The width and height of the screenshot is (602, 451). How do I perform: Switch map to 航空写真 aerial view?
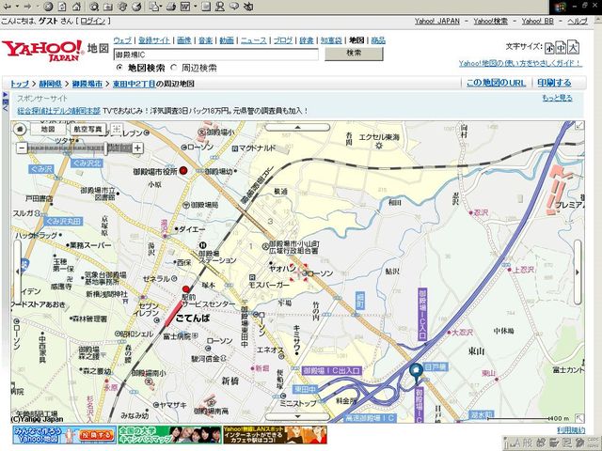tap(87, 130)
